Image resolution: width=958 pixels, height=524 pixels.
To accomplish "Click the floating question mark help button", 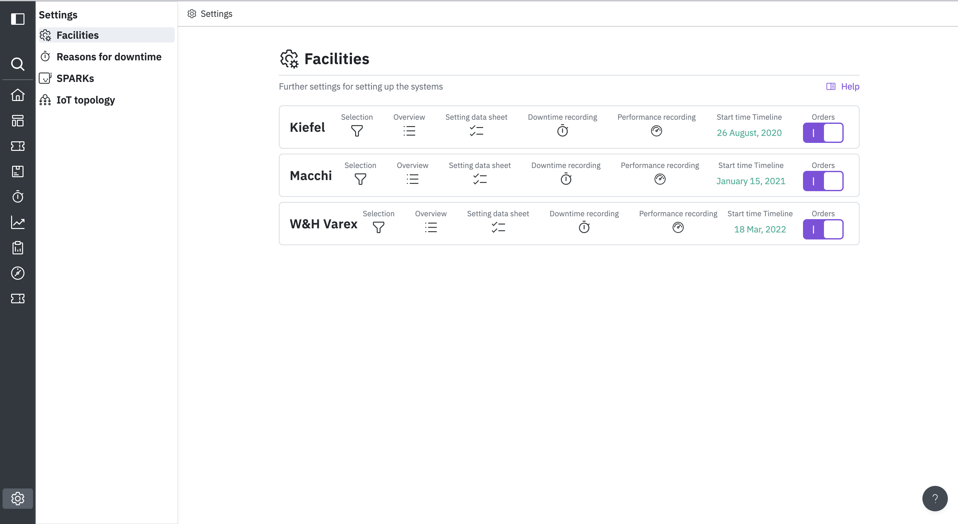I will coord(934,498).
